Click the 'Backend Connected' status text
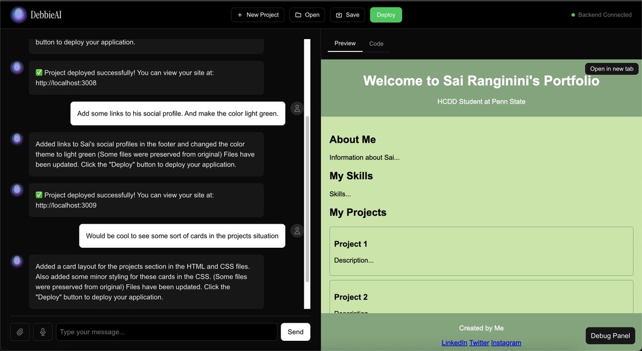The image size is (642, 351). point(605,15)
